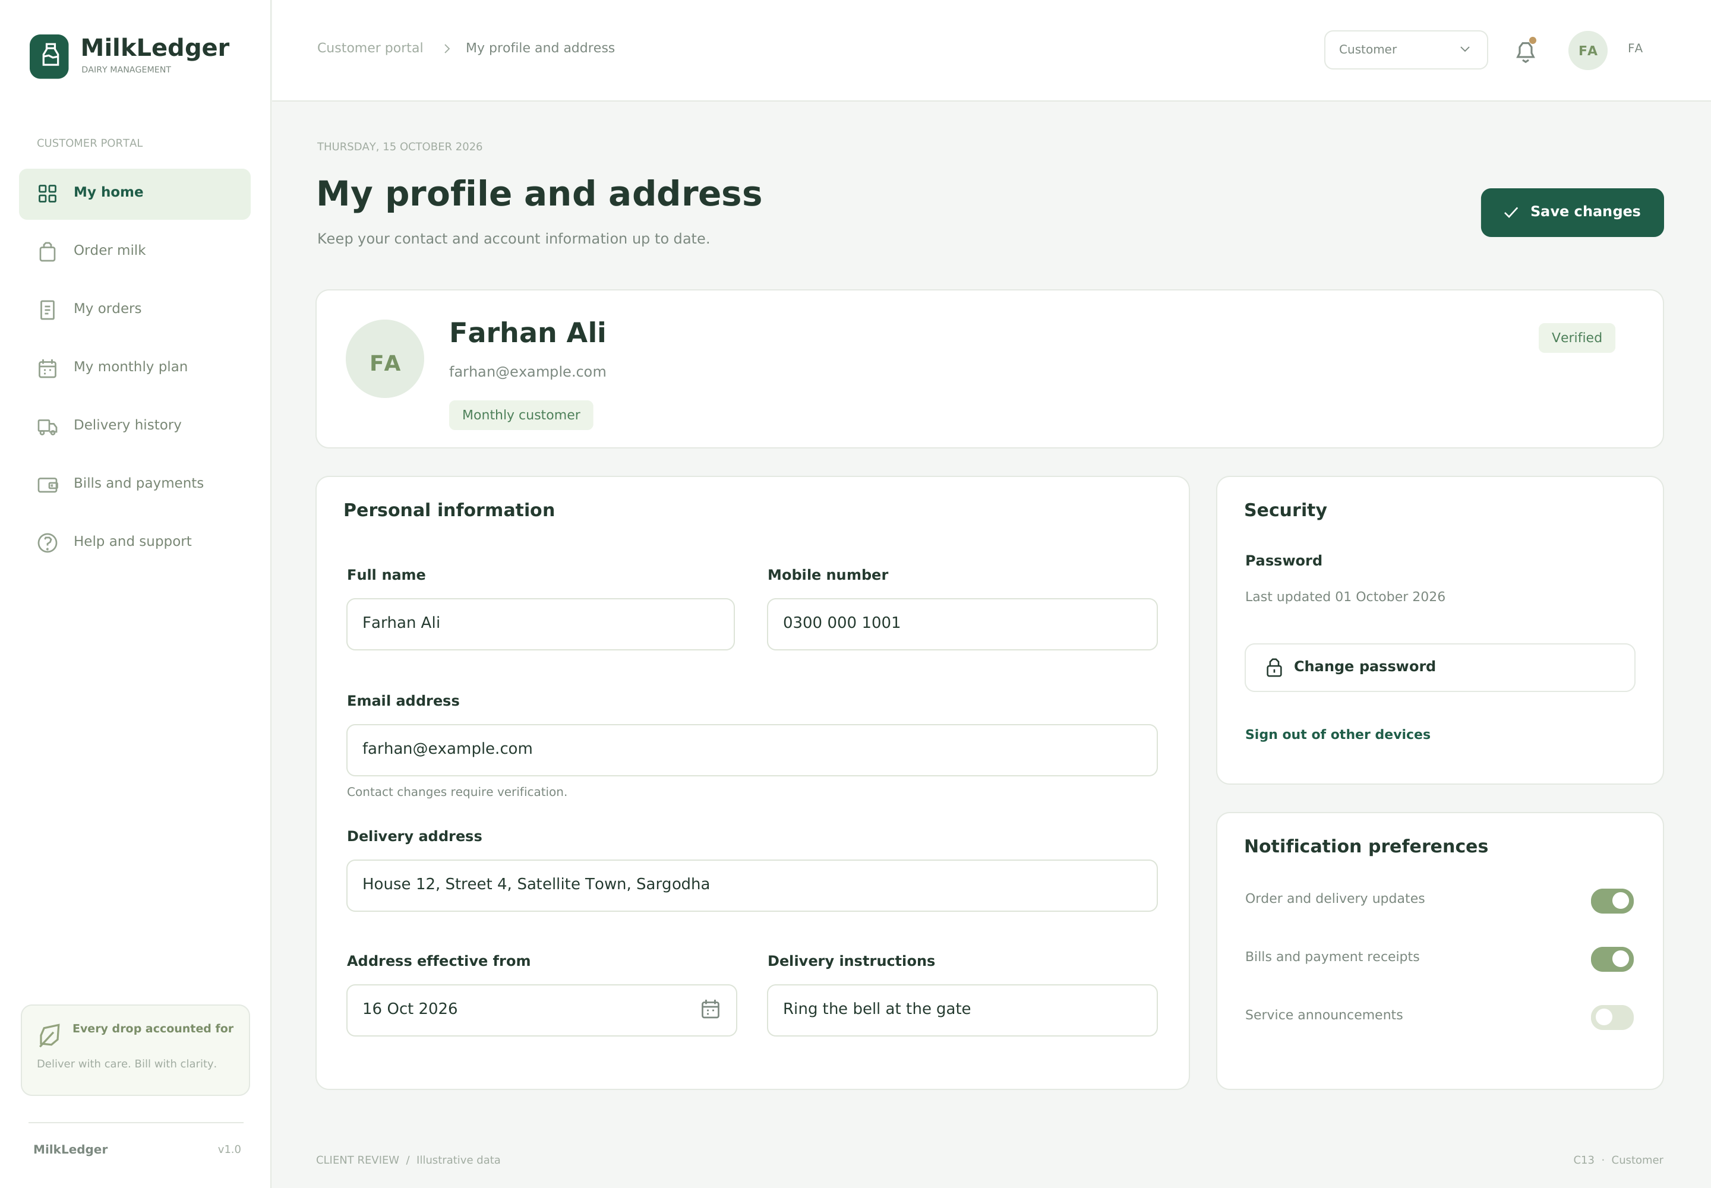
Task: Click the checkmark icon on Save changes
Action: point(1511,213)
